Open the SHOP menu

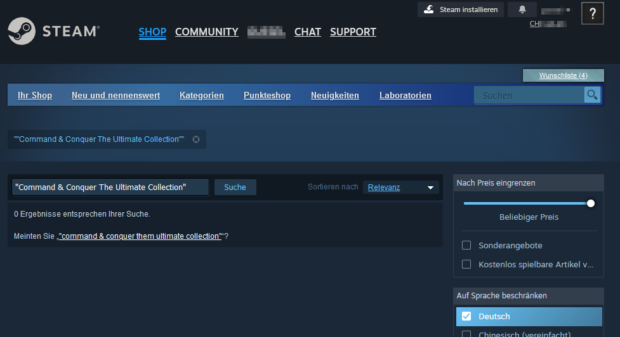[x=152, y=32]
